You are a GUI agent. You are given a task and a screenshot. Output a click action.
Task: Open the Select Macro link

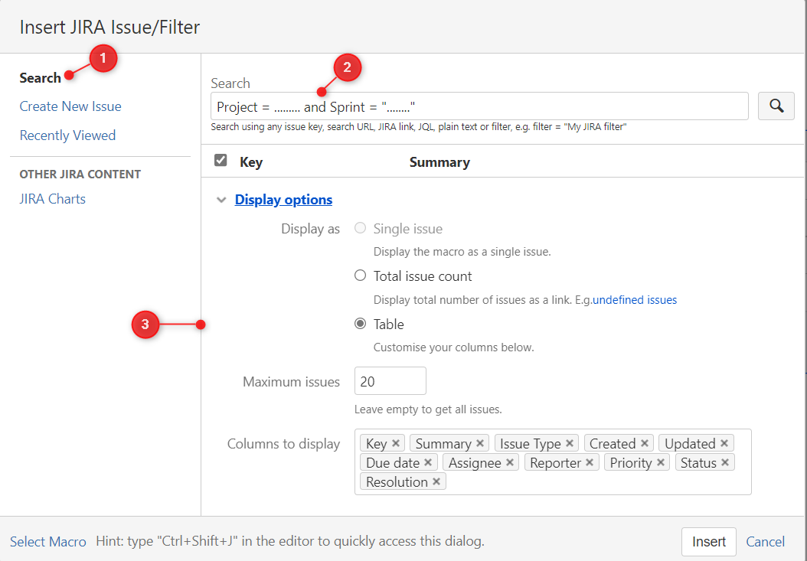(x=48, y=541)
